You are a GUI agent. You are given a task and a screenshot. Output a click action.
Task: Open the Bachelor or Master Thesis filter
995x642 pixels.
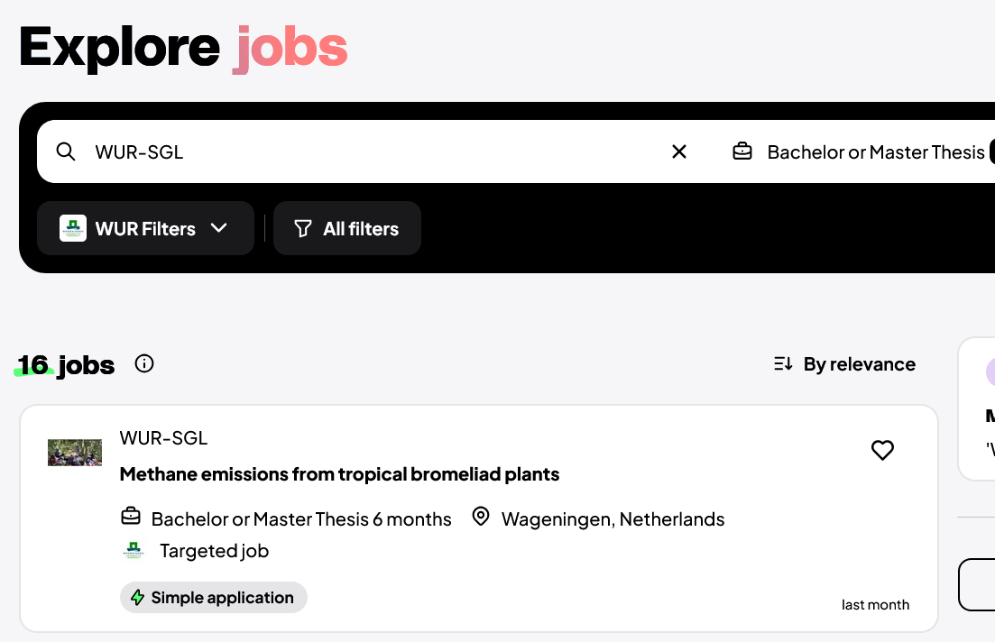point(875,151)
